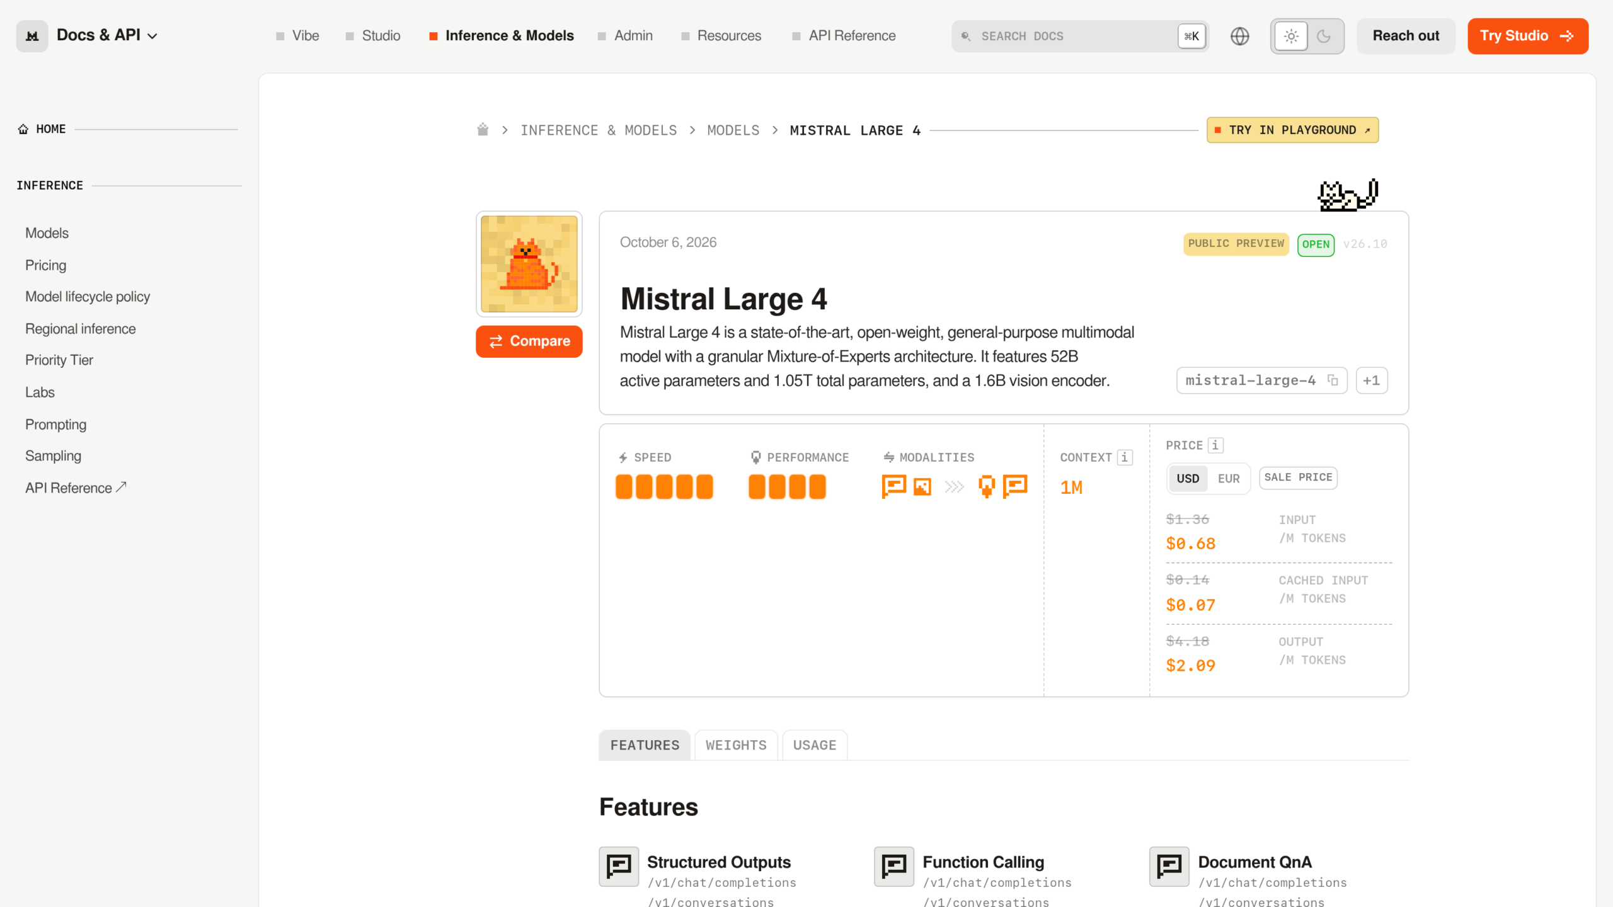Click the Reach out button
The image size is (1613, 907).
coord(1406,36)
